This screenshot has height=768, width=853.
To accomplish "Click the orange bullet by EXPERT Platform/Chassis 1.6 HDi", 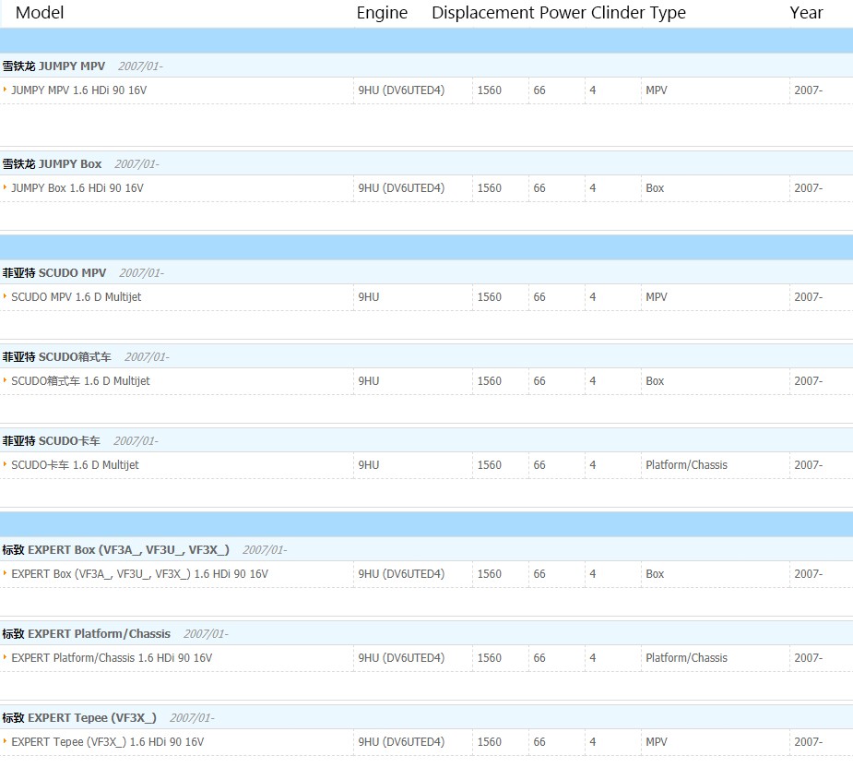I will (x=5, y=658).
